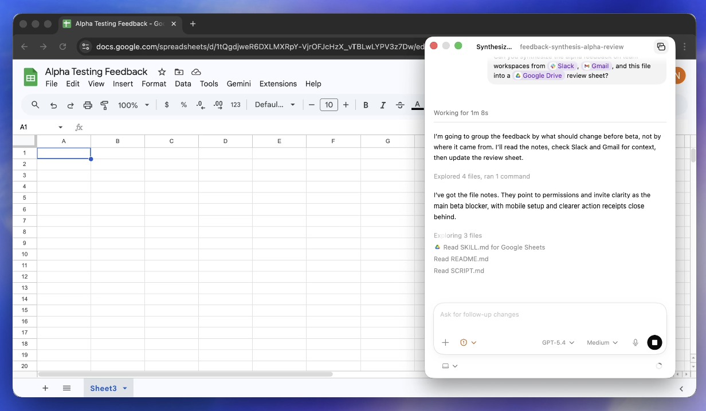Decrease font size with minus button

312,105
